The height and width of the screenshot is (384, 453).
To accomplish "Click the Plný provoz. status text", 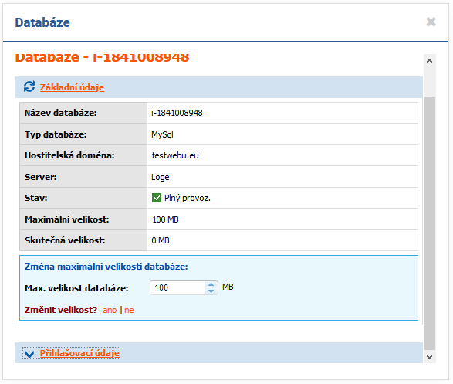I will pyautogui.click(x=188, y=198).
